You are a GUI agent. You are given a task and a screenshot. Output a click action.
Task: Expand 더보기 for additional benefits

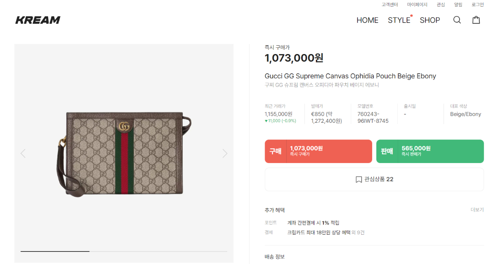[477, 210]
